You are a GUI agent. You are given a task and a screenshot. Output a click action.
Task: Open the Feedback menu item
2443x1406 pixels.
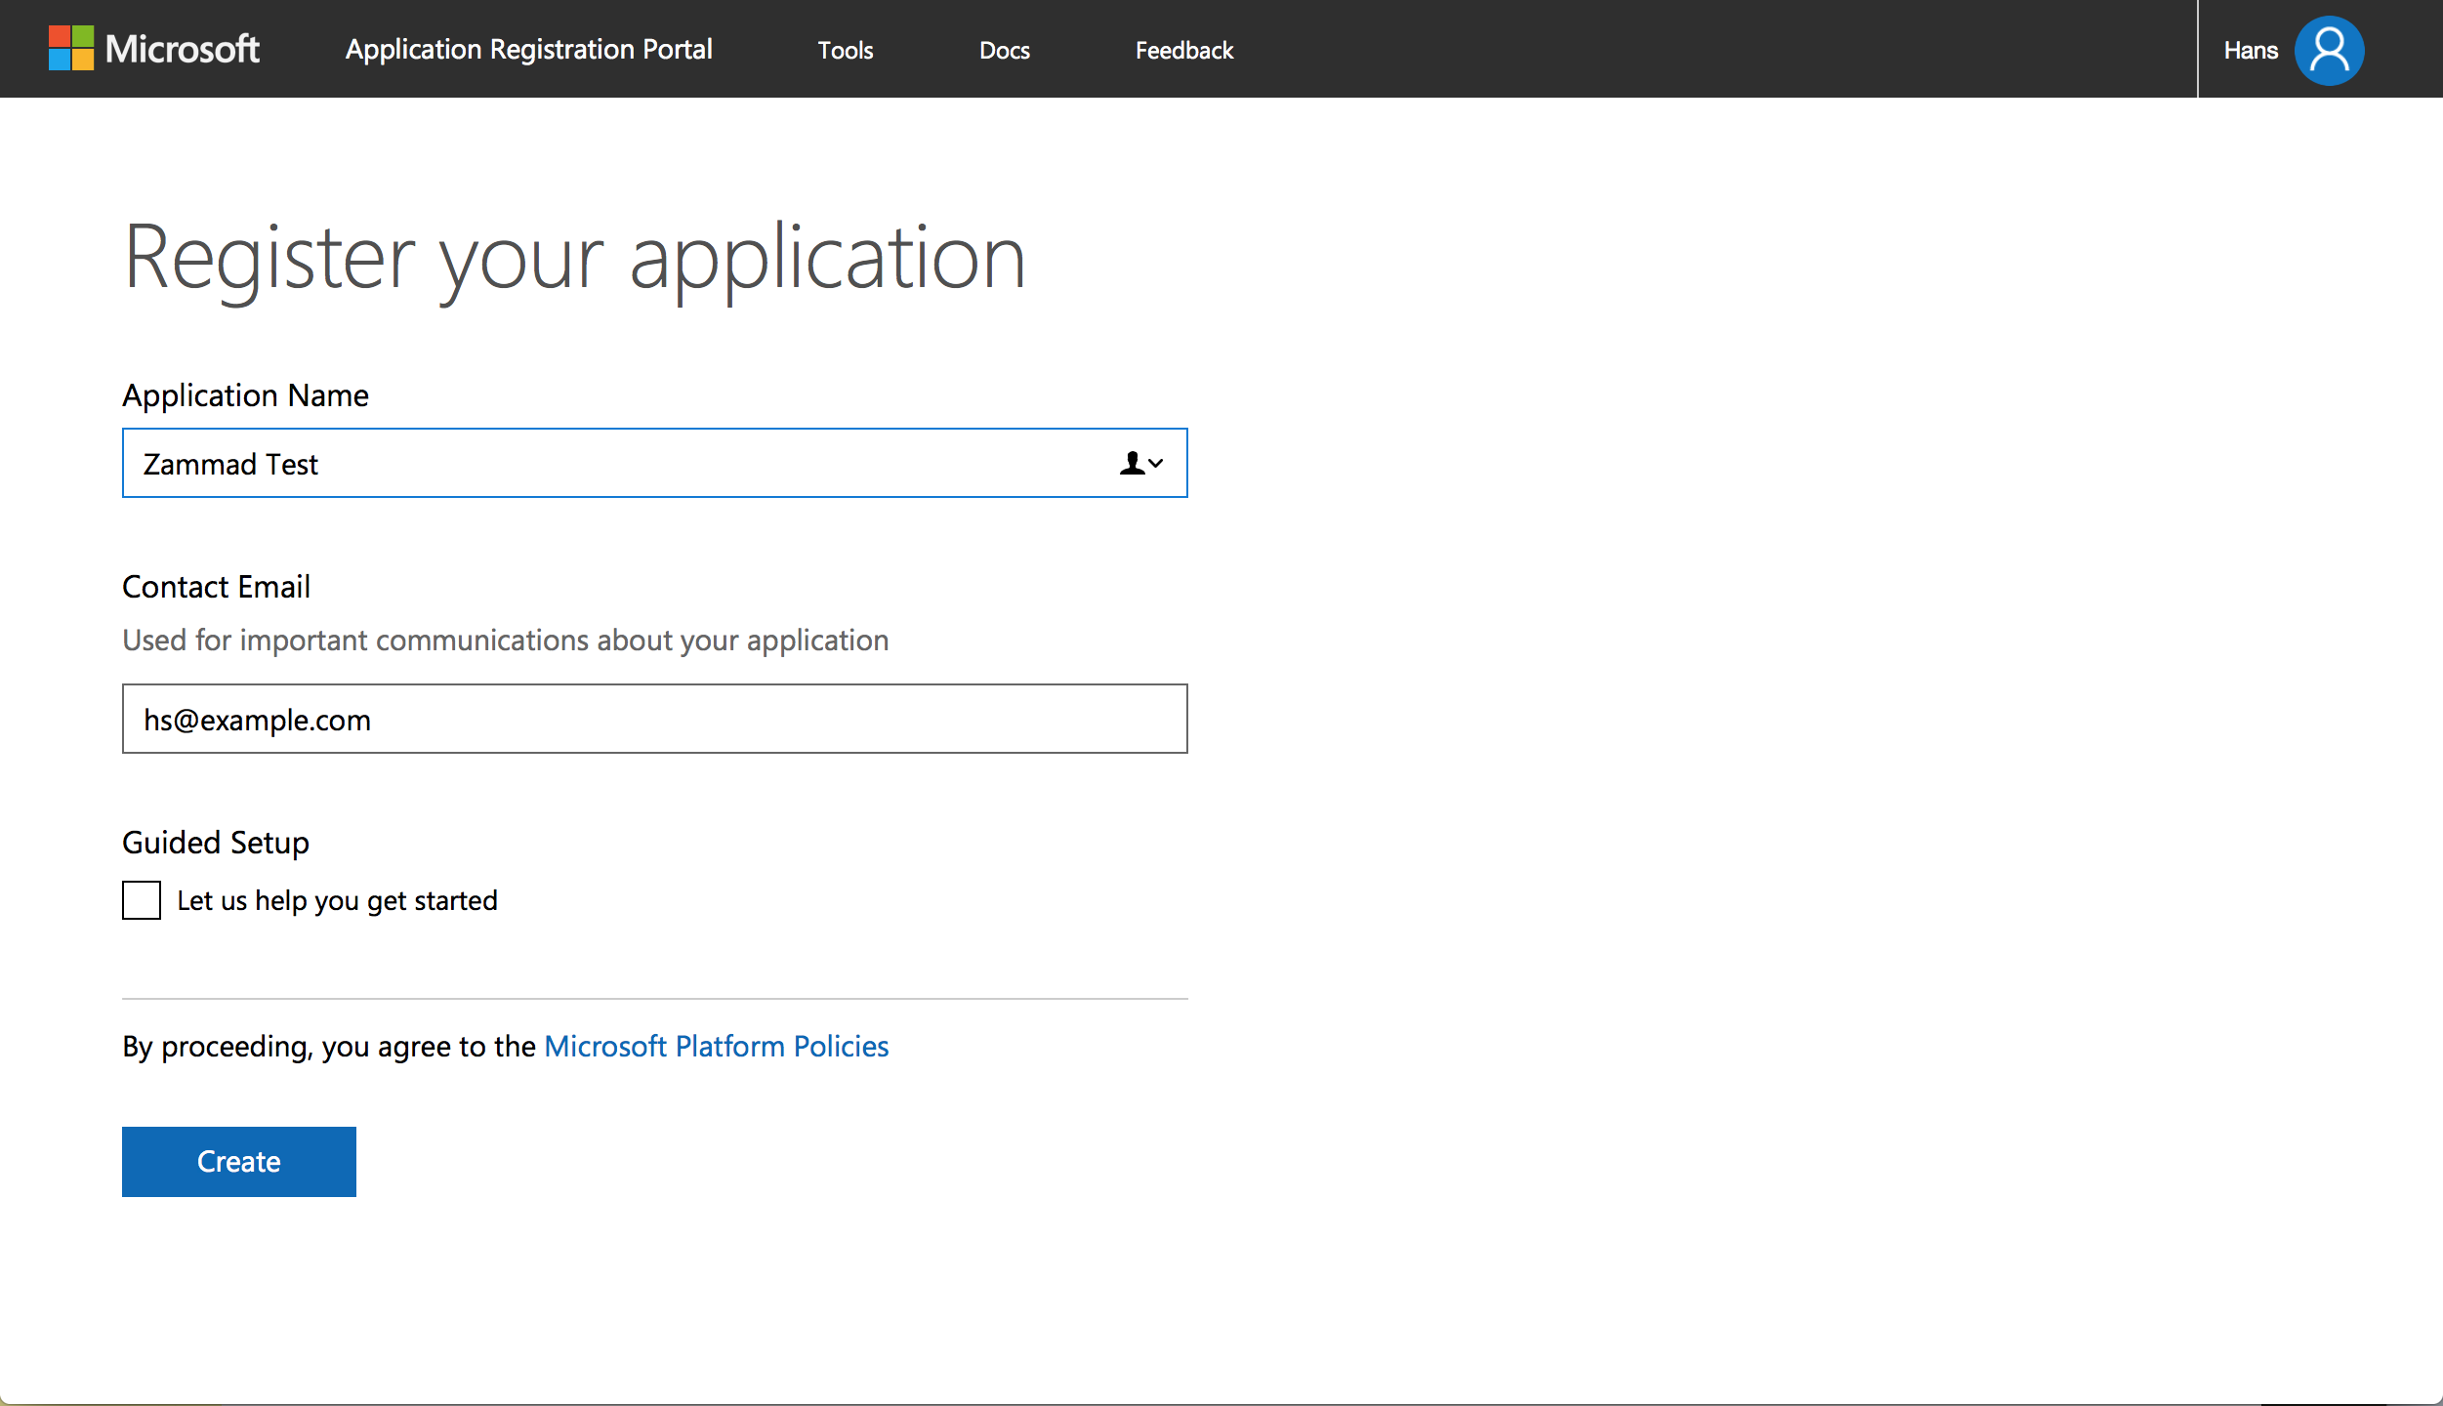pos(1184,50)
